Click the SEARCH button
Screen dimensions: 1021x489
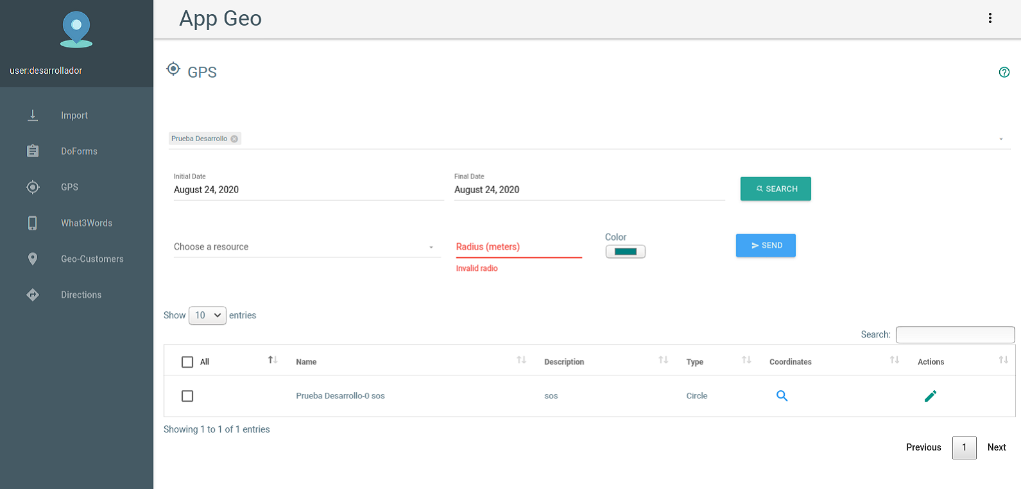point(776,189)
